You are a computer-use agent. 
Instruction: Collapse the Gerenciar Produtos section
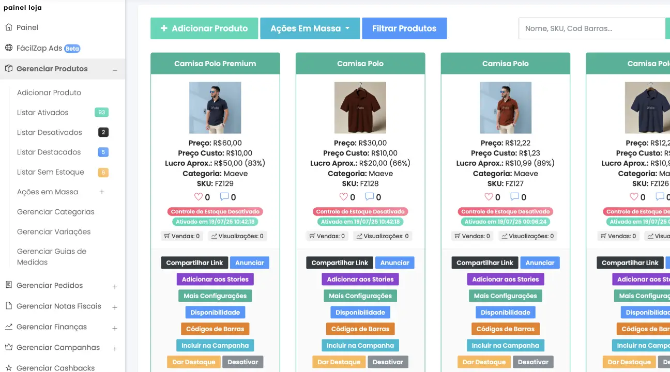coord(115,70)
